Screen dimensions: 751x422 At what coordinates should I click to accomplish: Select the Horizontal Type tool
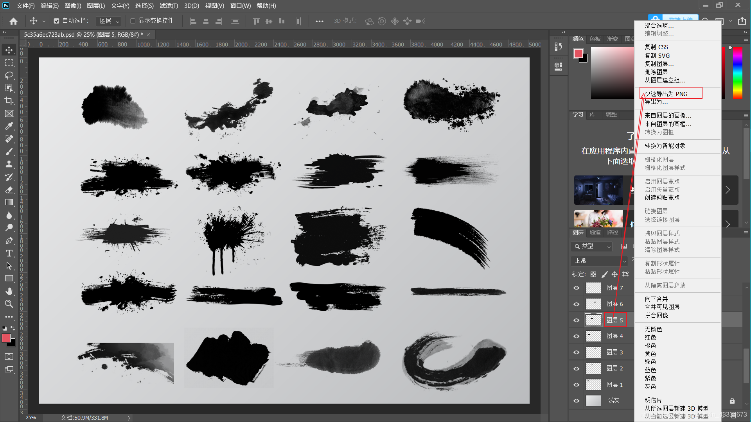[9, 253]
